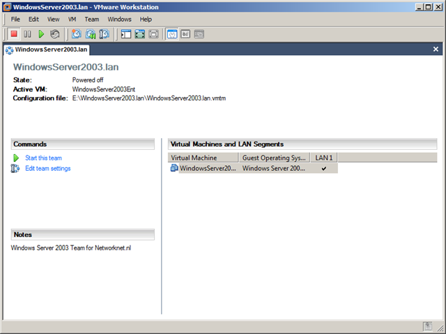
Task: Open the View menu
Action: [x=53, y=20]
